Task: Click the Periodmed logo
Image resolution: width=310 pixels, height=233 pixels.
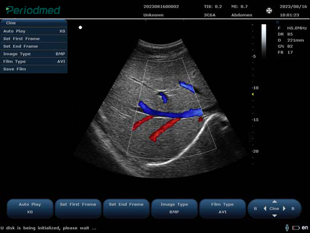Action: click(33, 10)
